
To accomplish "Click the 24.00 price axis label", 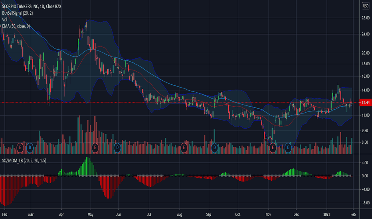I will point(366,34).
